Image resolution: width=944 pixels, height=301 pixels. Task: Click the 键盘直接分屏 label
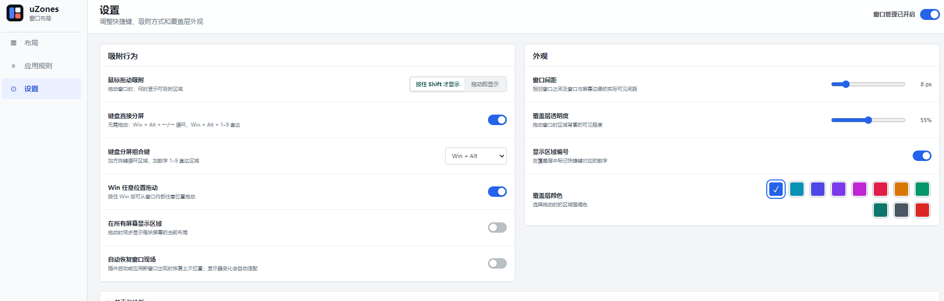126,116
